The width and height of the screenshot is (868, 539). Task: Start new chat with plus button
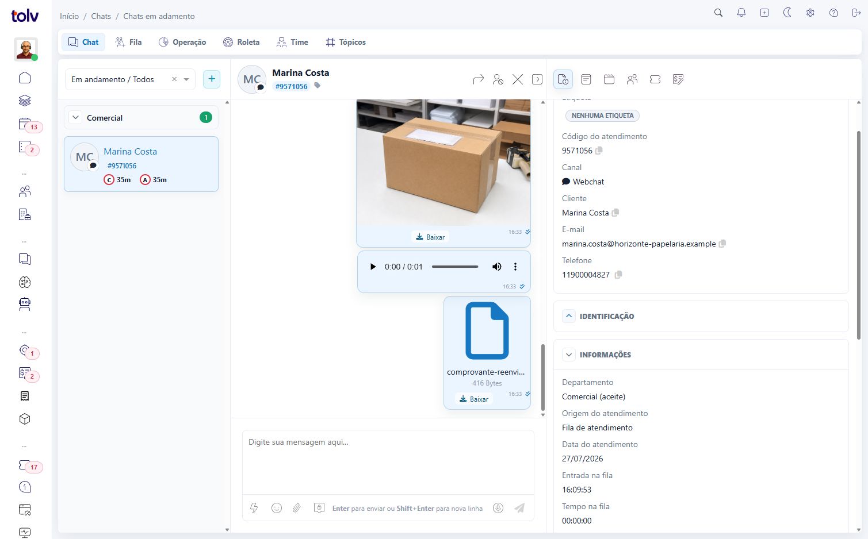point(212,79)
